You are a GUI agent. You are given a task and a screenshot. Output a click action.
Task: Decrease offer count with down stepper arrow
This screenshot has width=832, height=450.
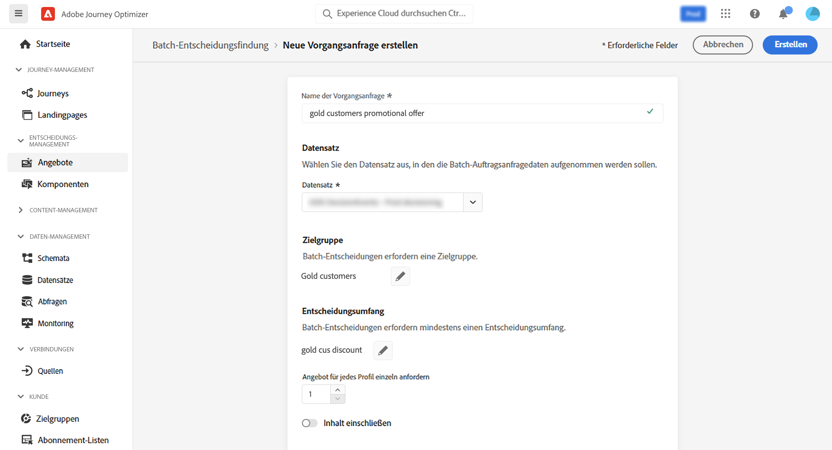(338, 399)
